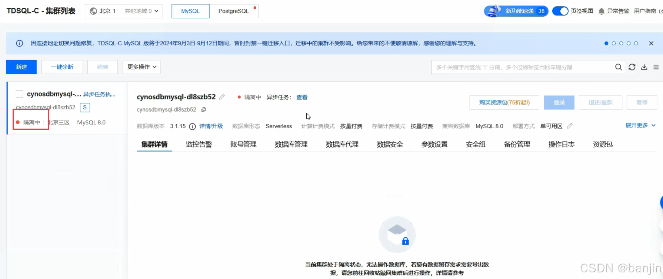This screenshot has width=663, height=279.
Task: Open the 备份管理 tab
Action: 517,144
